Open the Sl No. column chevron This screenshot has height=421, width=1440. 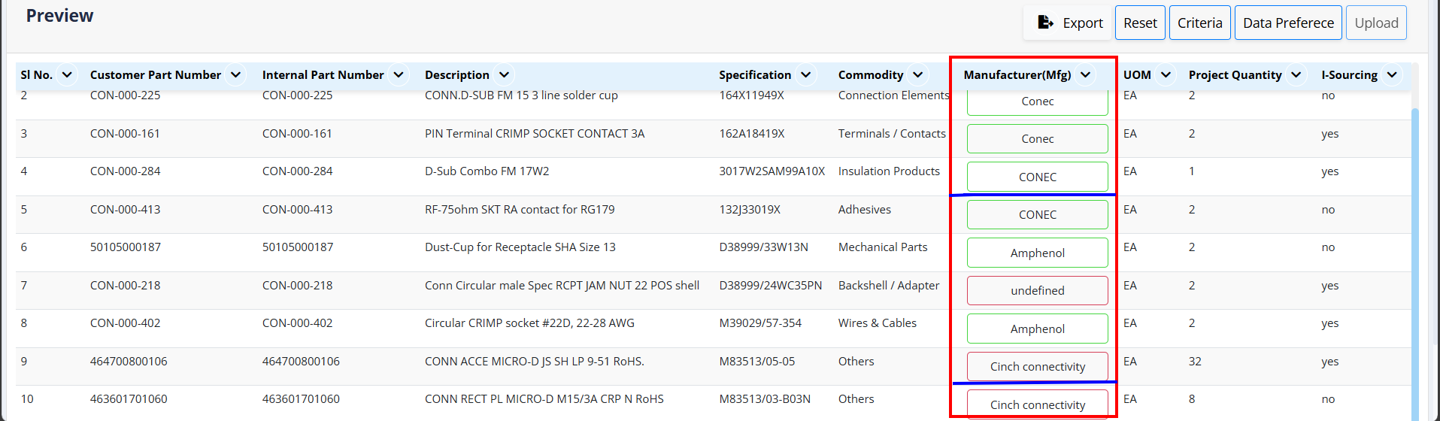point(67,75)
